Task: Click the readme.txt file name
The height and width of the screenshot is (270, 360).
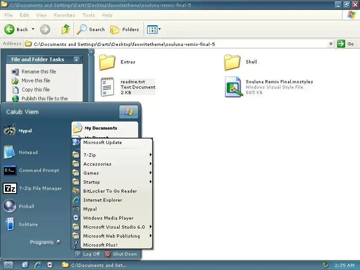Action: pyautogui.click(x=133, y=82)
